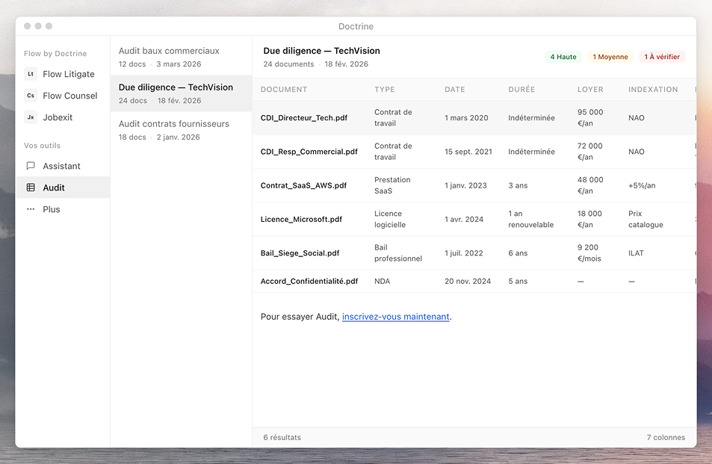Click the Prestation SaaS type cell

[x=392, y=185]
